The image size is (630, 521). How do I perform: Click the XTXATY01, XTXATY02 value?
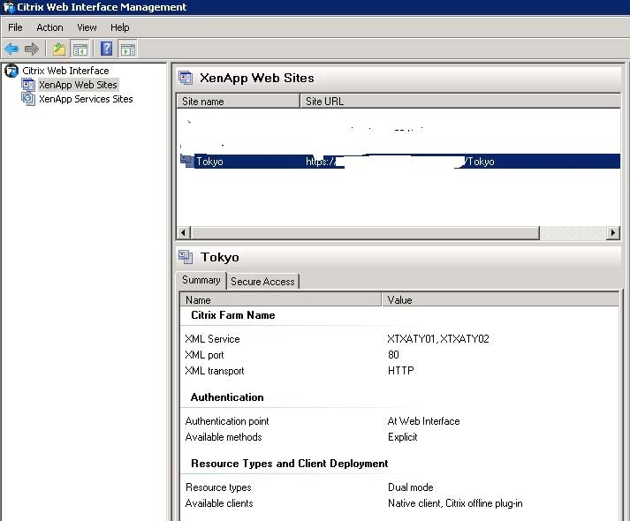tap(438, 339)
